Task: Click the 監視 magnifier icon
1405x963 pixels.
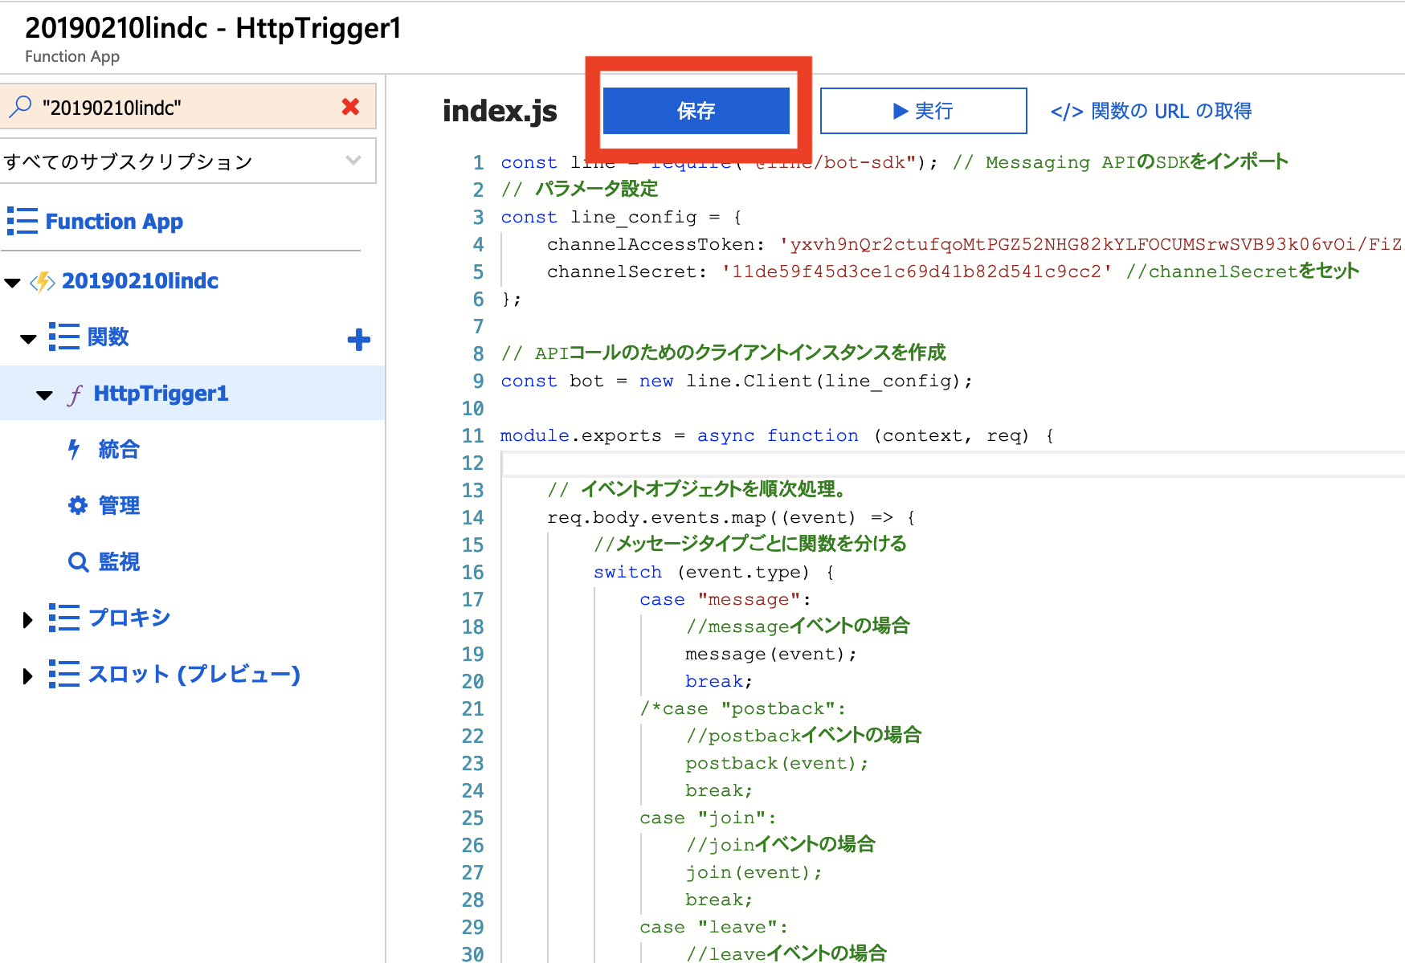Action: (78, 562)
